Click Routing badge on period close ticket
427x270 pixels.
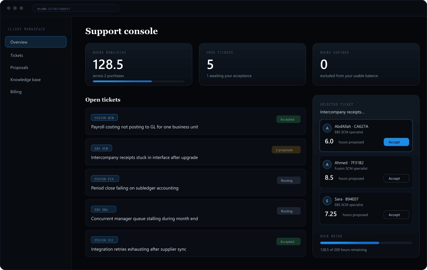pyautogui.click(x=289, y=180)
